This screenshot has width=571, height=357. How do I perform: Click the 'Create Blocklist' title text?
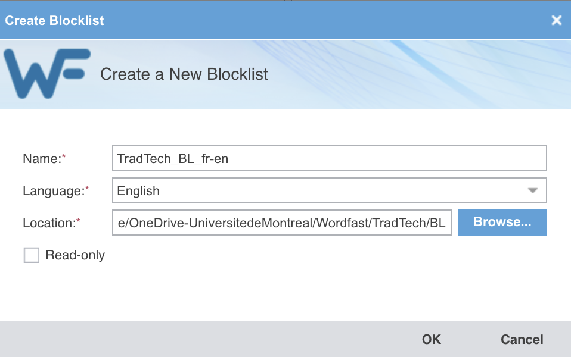point(54,21)
